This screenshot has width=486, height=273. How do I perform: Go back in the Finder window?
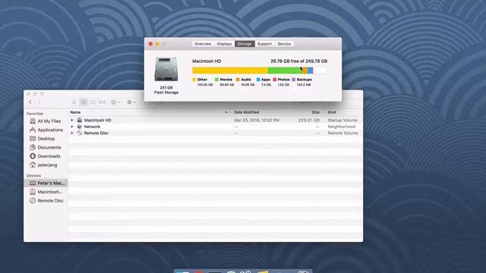pyautogui.click(x=30, y=102)
